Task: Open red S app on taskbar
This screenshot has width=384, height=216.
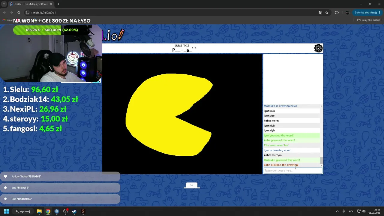Action: (x=83, y=211)
